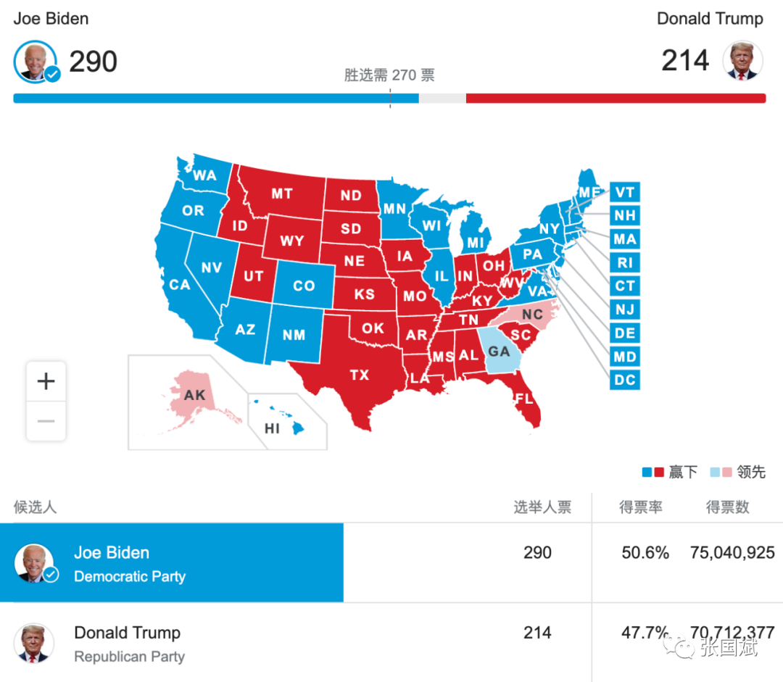The height and width of the screenshot is (682, 783).
Task: Click Joe Biden's portrait at top left
Action: [x=36, y=62]
